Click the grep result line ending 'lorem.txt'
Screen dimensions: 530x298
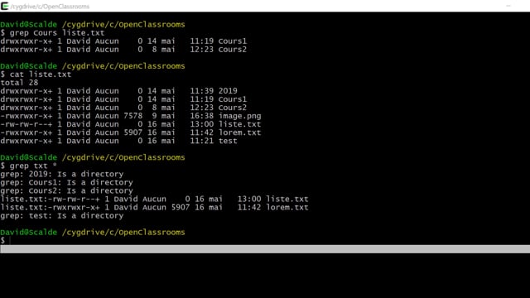coord(154,208)
